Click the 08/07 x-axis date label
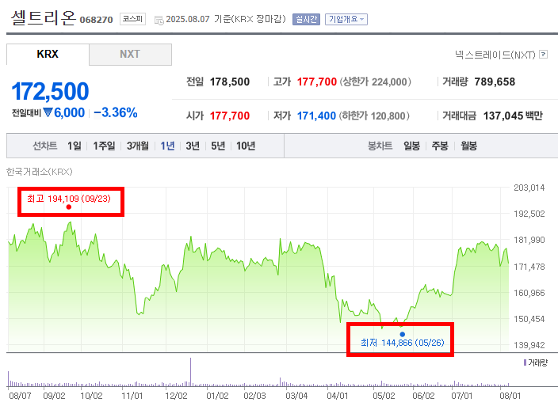The width and height of the screenshot is (558, 406). [x=20, y=396]
